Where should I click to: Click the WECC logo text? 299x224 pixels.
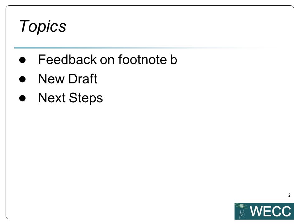pyautogui.click(x=270, y=211)
